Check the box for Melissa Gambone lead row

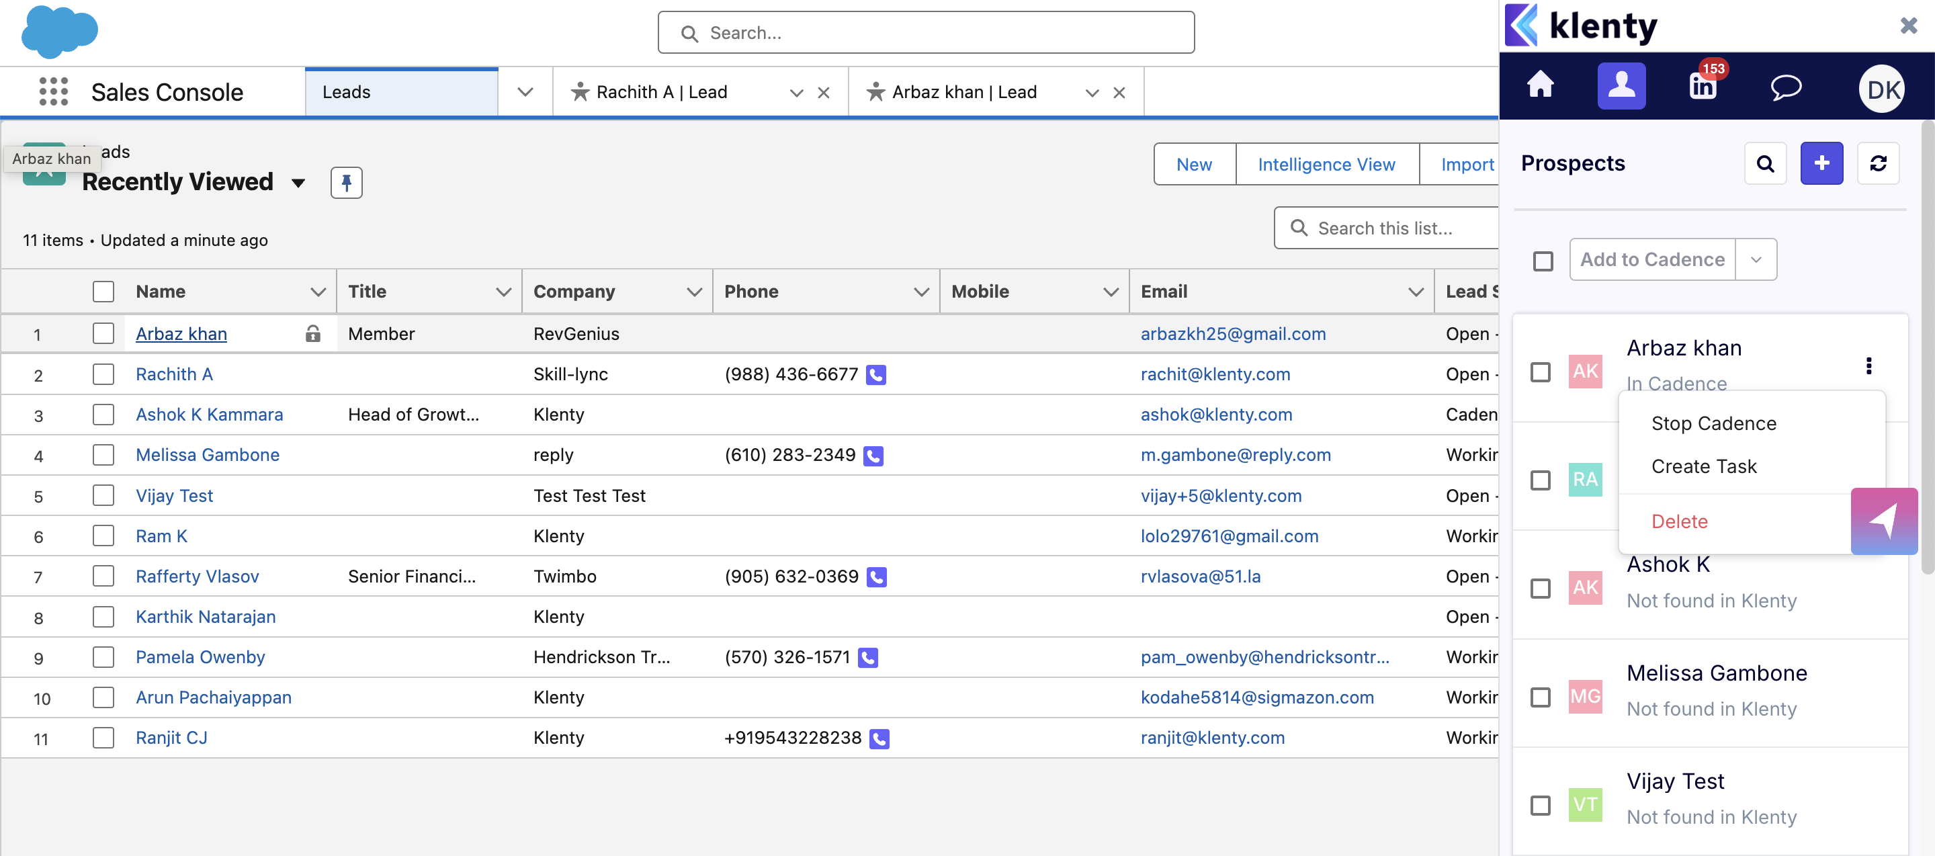[x=103, y=455]
